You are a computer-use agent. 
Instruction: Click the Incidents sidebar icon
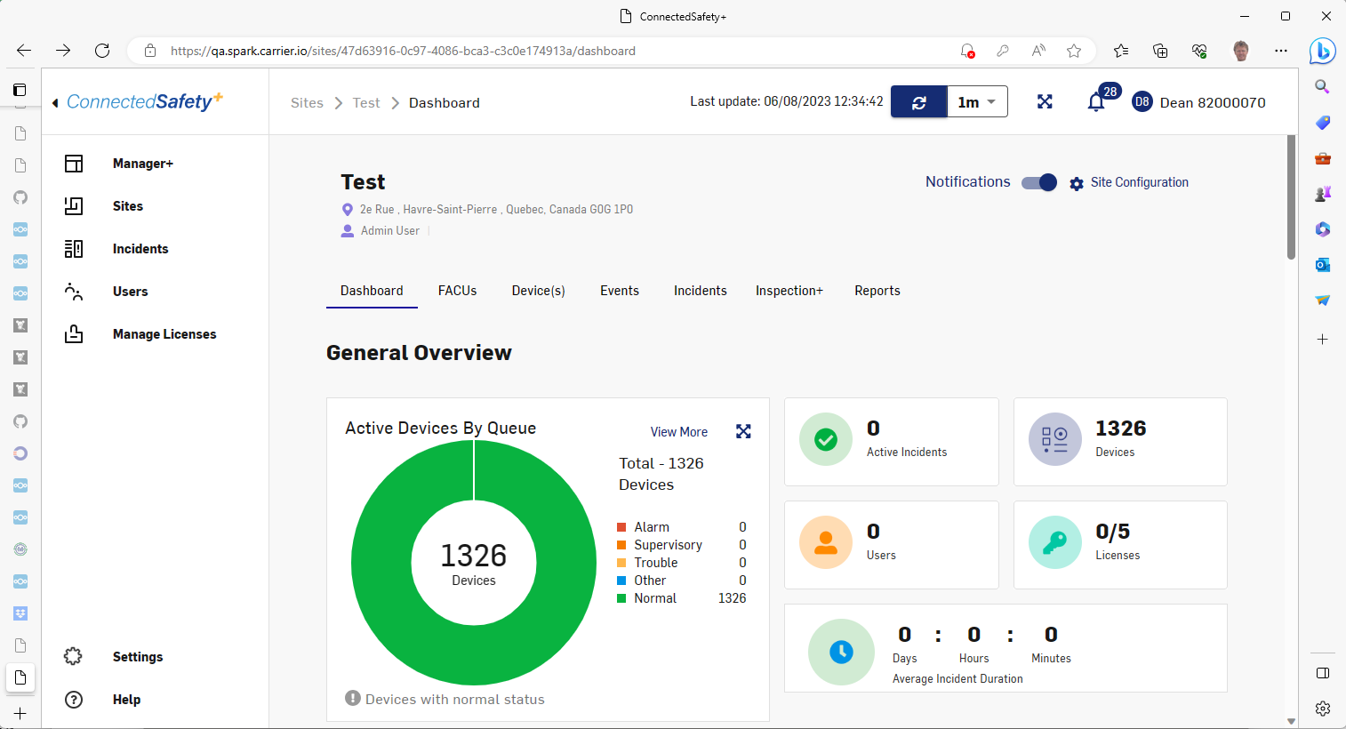click(x=74, y=249)
